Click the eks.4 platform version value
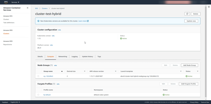Screen dimensions: 211x104 [x=39, y=48]
